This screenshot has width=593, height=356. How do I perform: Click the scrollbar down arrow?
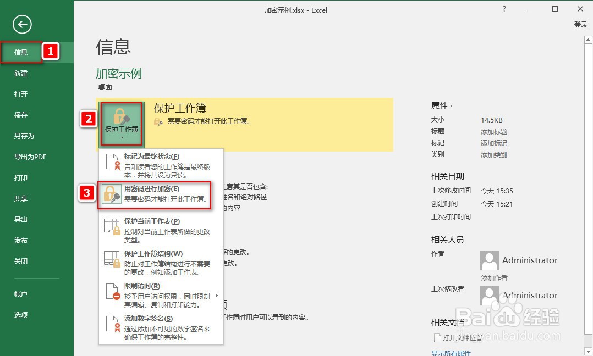pos(588,352)
